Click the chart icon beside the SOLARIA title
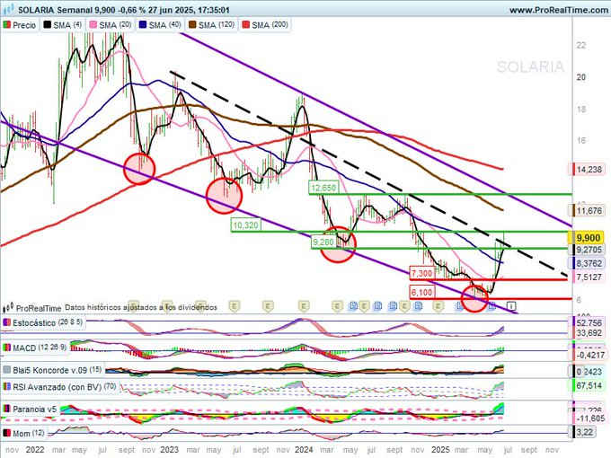Viewport: 611px width, 458px height. [x=9, y=9]
